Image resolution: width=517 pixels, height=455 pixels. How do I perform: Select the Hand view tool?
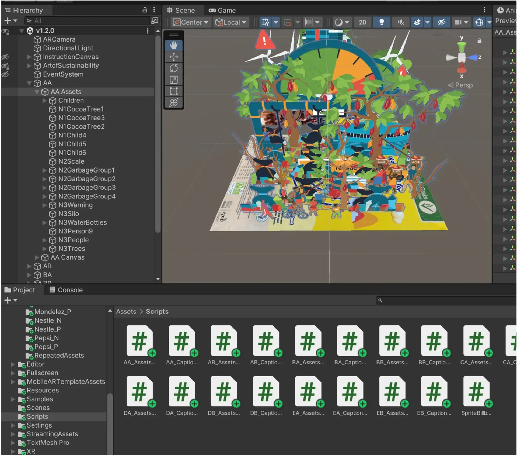tap(174, 45)
